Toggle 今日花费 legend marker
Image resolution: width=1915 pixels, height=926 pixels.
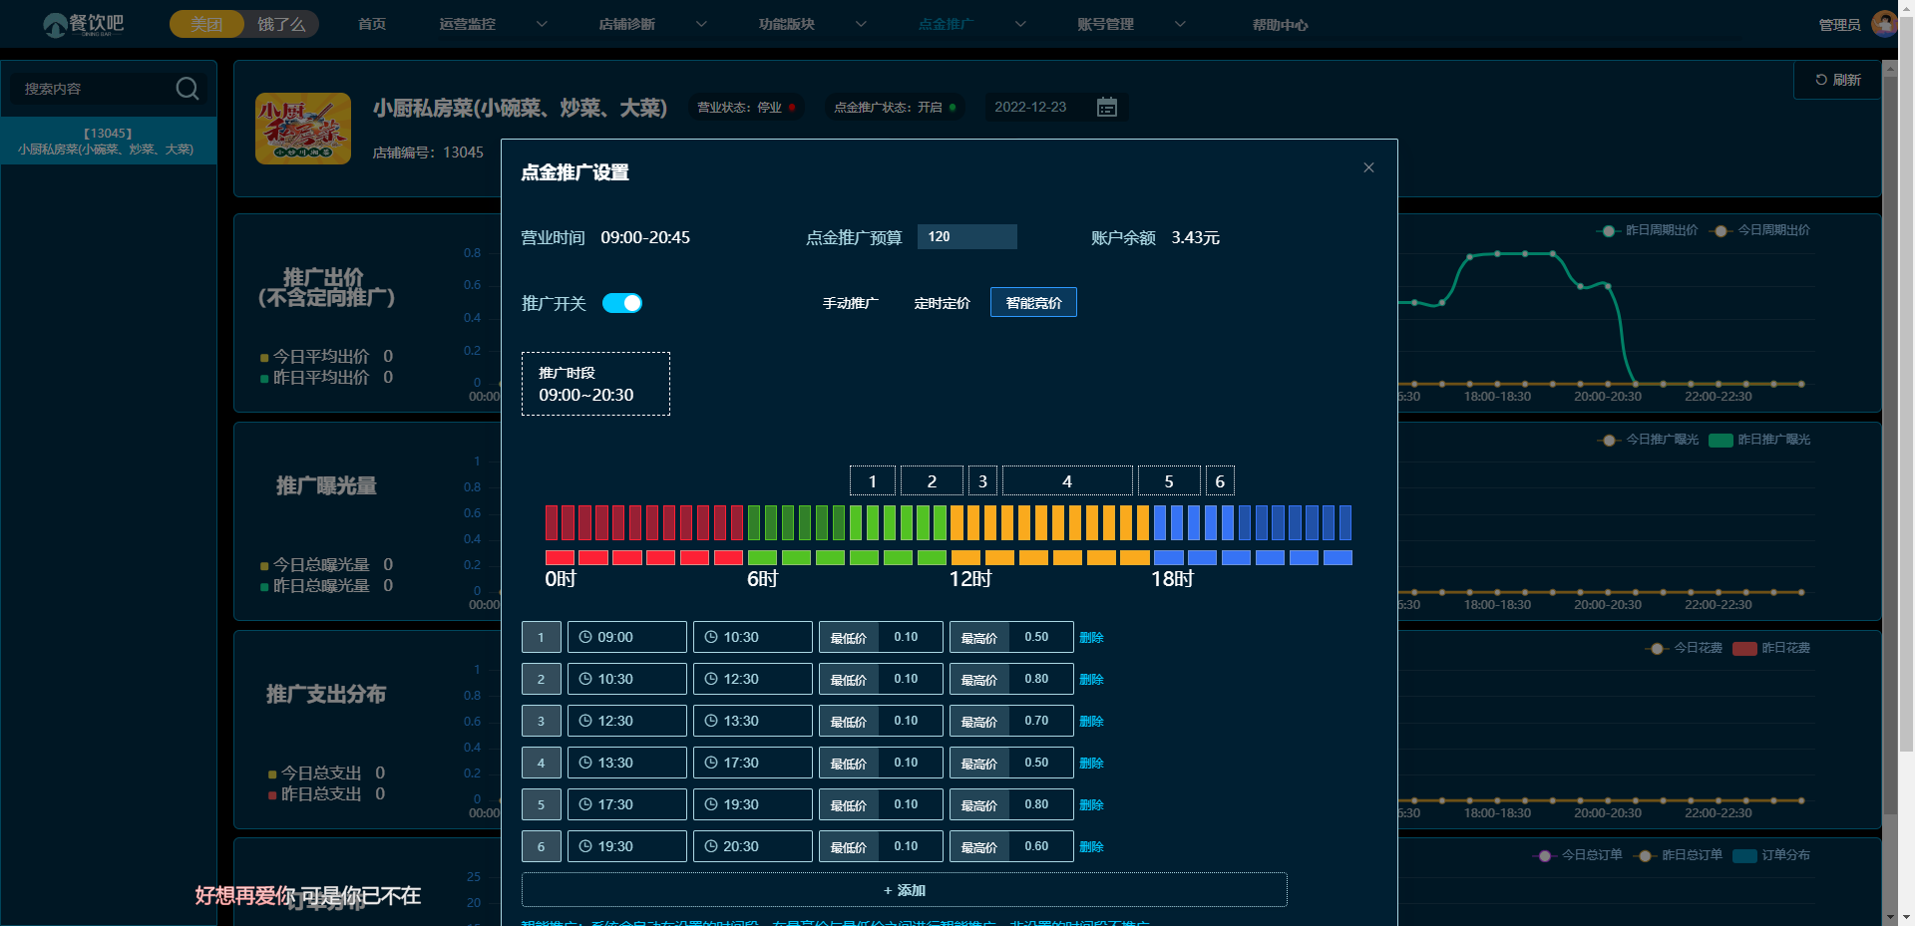click(1657, 648)
